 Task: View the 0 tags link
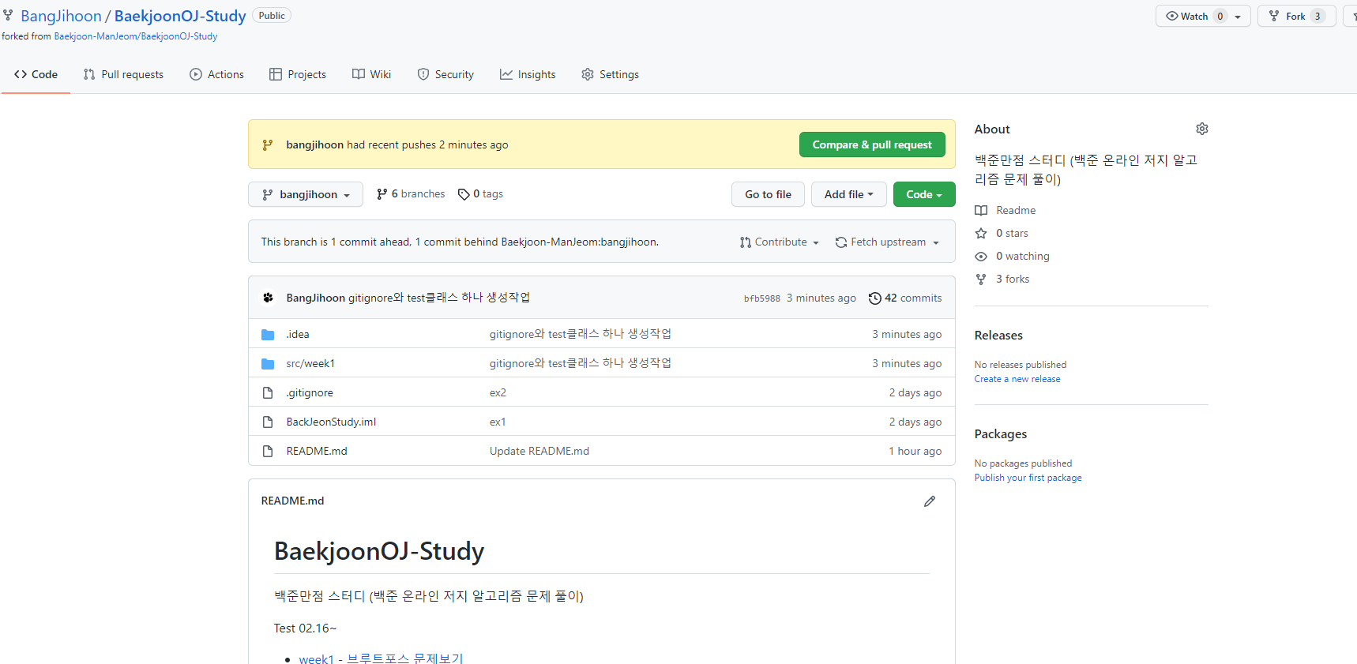point(480,193)
